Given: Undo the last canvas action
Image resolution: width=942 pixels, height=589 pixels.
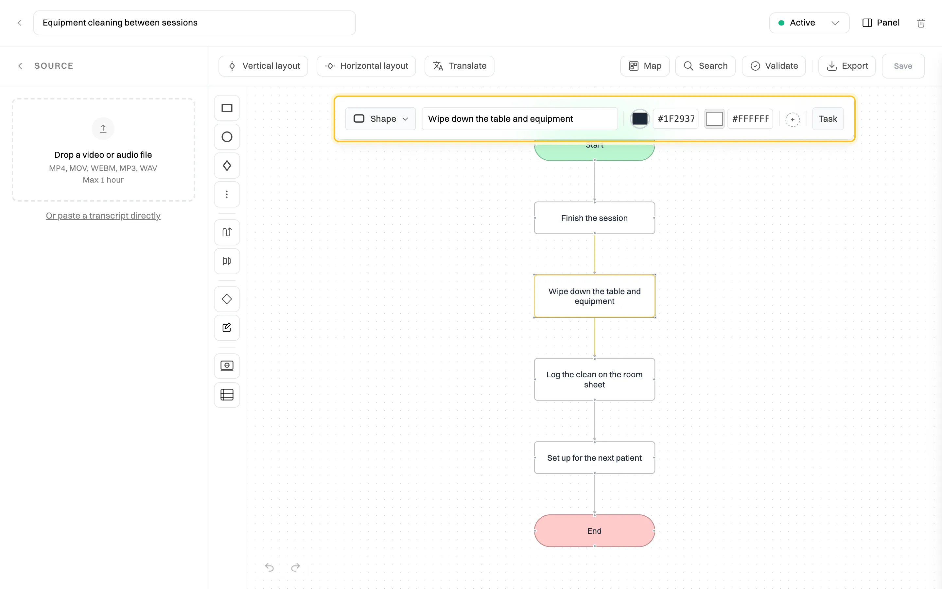Looking at the screenshot, I should point(270,567).
